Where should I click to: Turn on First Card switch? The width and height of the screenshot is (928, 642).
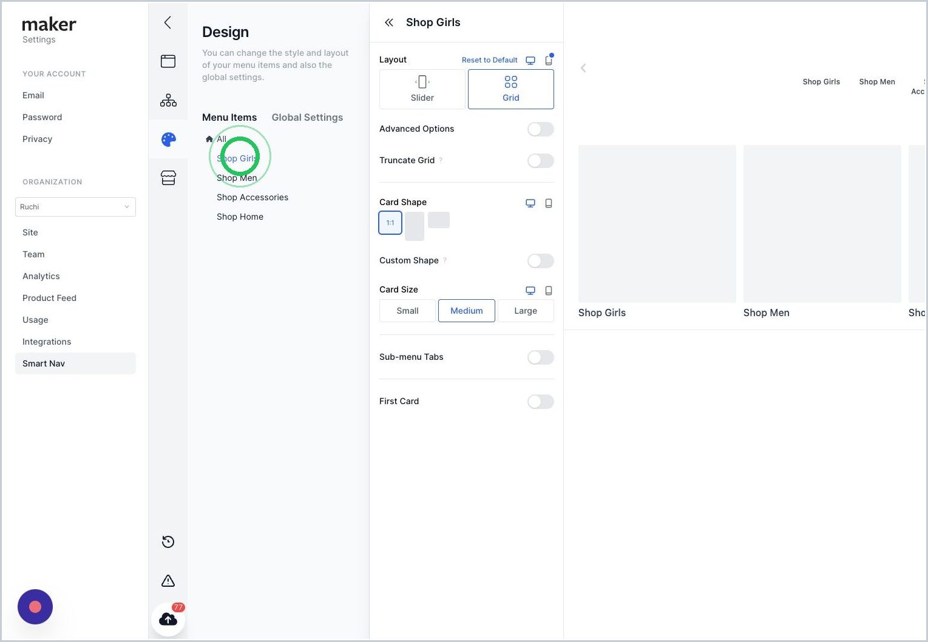tap(540, 402)
